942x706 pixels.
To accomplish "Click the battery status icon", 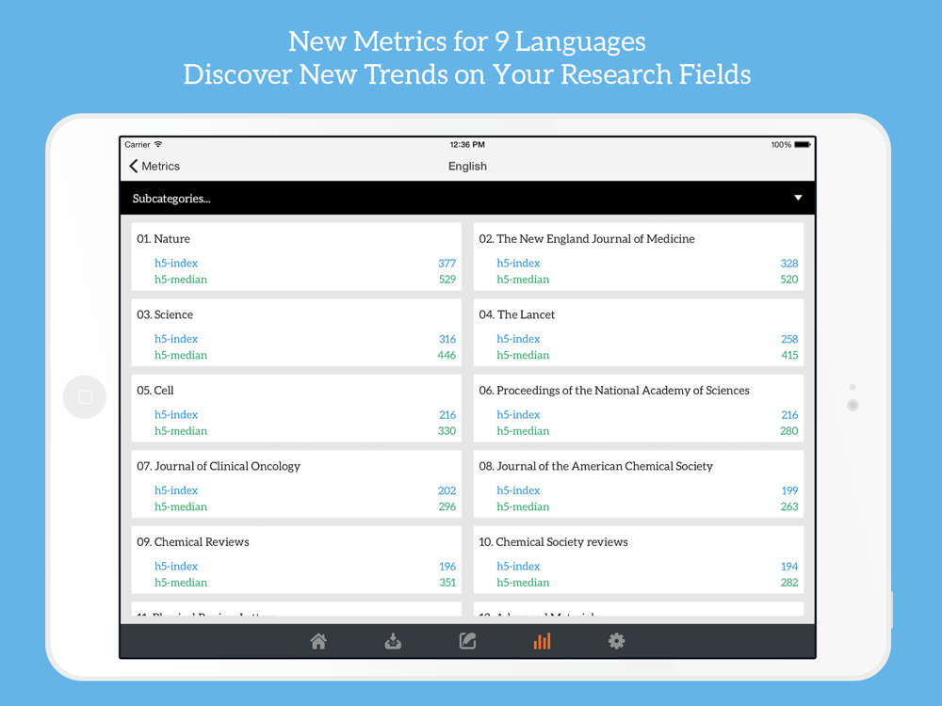I will click(x=803, y=145).
